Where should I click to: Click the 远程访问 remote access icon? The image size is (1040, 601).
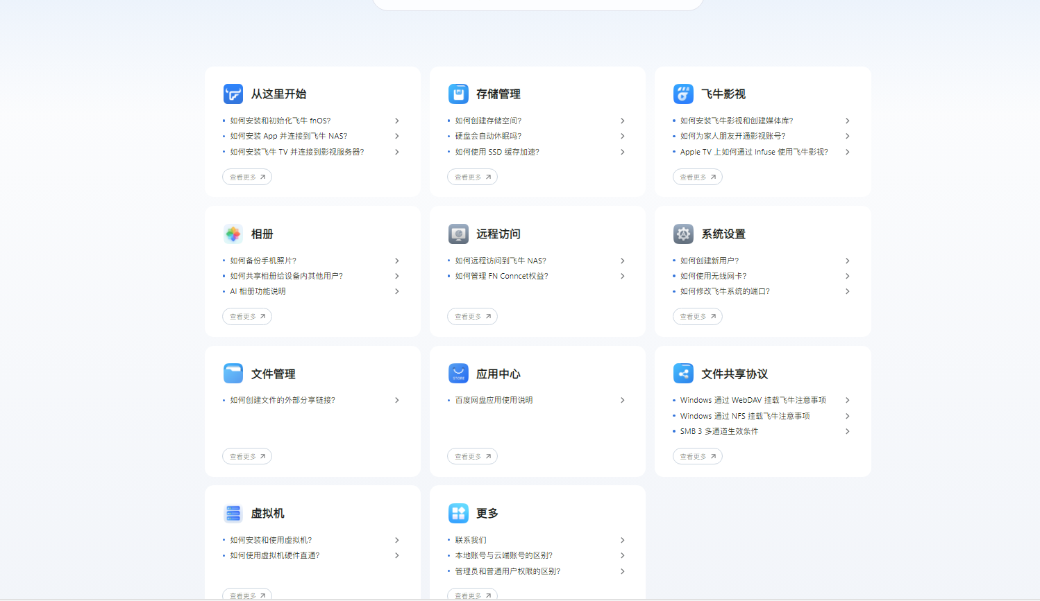tap(458, 234)
